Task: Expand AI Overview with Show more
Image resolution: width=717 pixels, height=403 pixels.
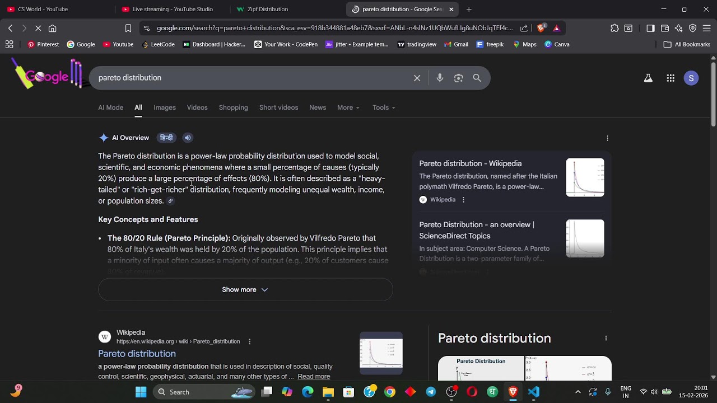Action: pyautogui.click(x=245, y=289)
